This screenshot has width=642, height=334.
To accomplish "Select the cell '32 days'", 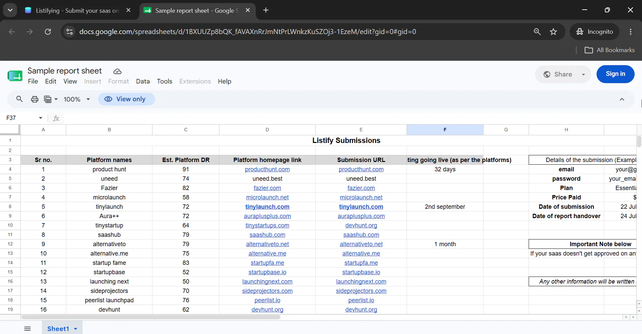I will click(445, 169).
